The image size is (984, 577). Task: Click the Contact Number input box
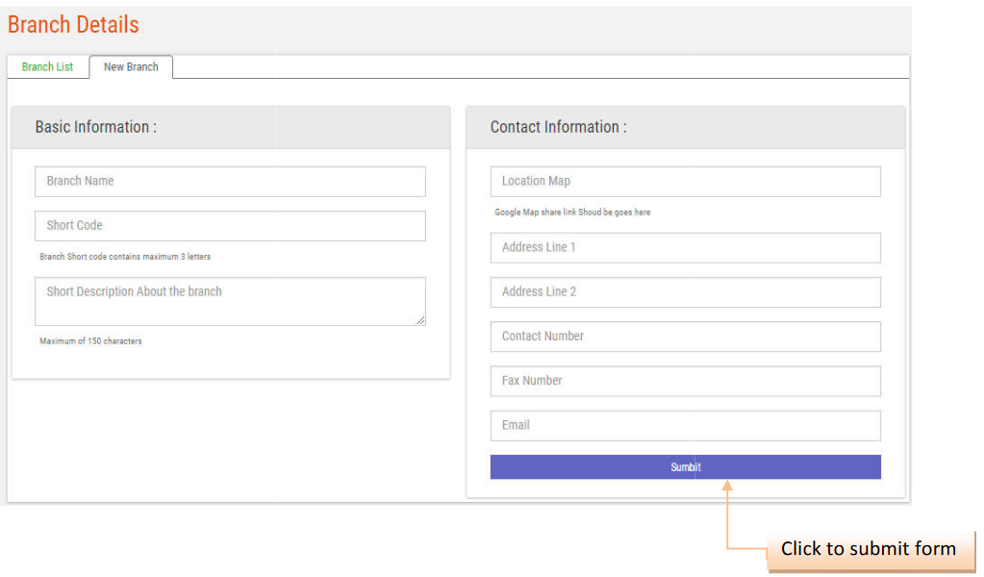[685, 337]
